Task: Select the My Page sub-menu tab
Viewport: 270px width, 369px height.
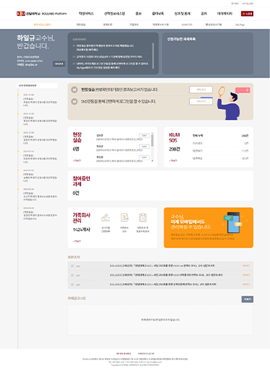Action: 240,25
